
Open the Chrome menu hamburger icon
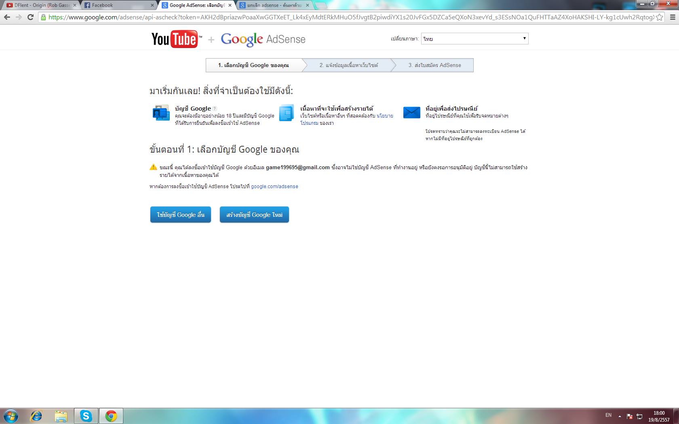point(673,17)
